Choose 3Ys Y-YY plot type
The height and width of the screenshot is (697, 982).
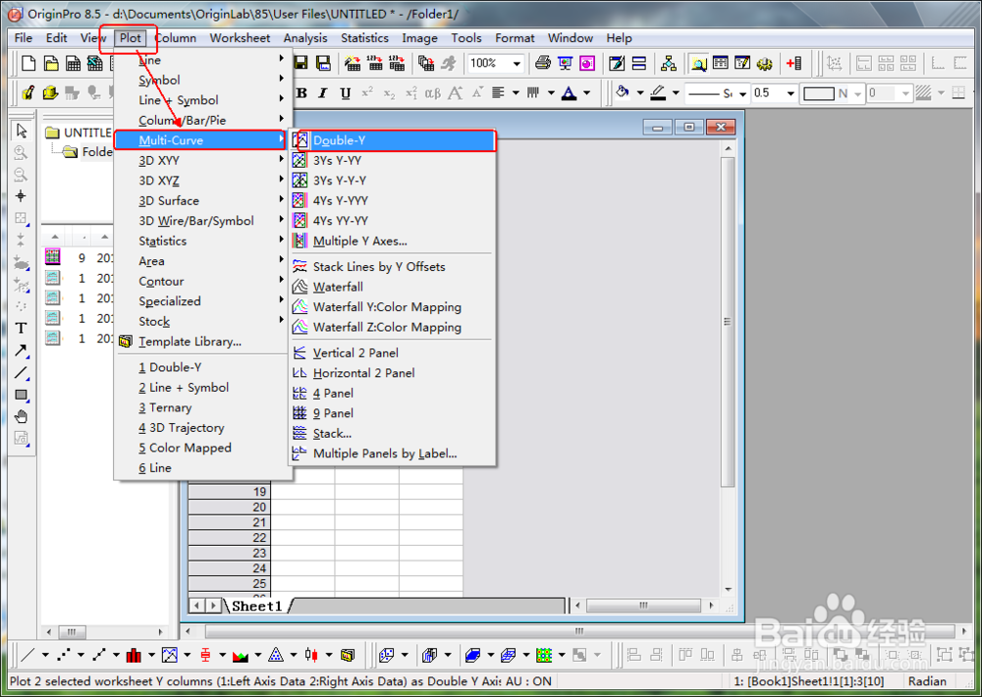393,160
